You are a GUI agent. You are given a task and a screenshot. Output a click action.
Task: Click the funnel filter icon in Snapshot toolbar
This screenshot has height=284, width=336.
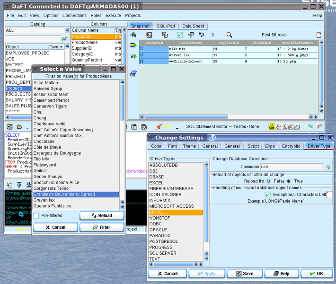tap(191, 35)
